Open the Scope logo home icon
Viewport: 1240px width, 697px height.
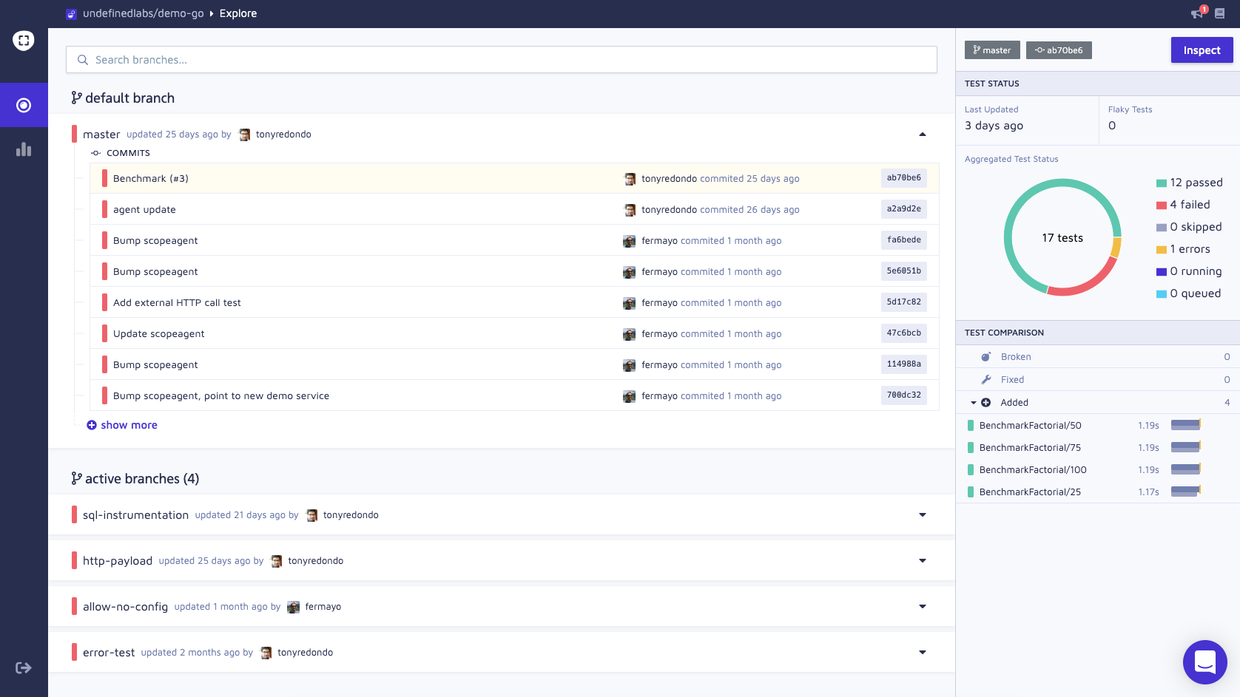click(24, 41)
